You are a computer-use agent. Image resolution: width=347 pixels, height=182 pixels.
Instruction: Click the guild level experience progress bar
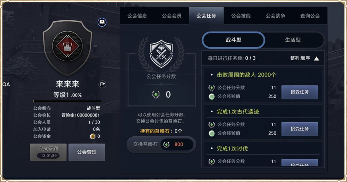pos(67,101)
